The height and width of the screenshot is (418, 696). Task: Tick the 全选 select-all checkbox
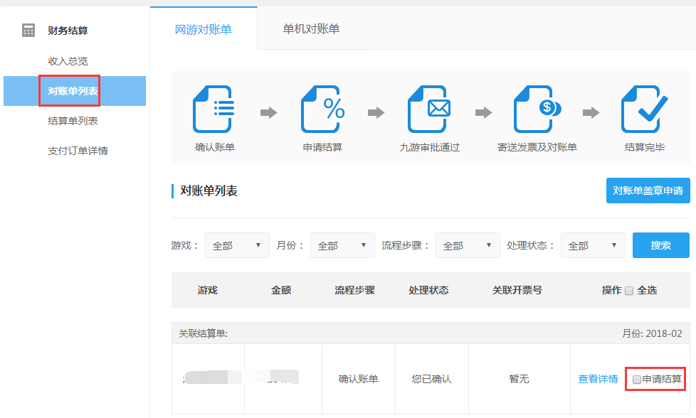pyautogui.click(x=628, y=291)
